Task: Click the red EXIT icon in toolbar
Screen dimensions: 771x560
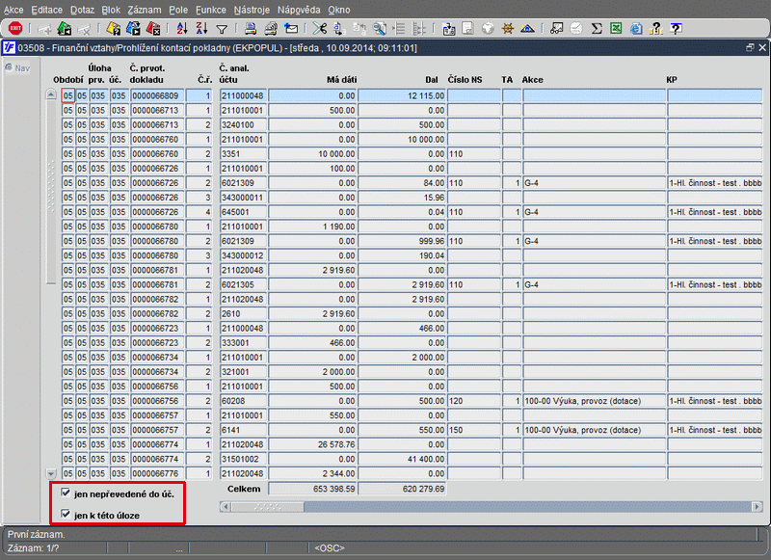Action: 16,28
